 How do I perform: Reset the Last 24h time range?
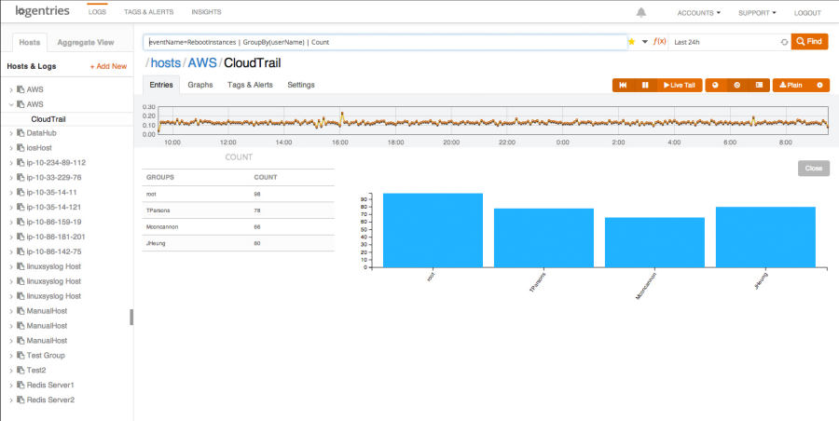pyautogui.click(x=784, y=42)
